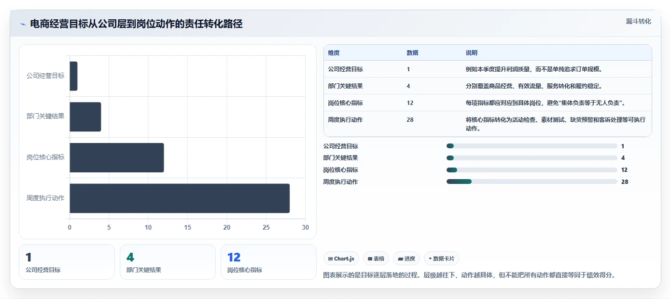Click the 公司经营目标 y-axis label on the chart
Viewport: 671px width, 299px height.
[x=45, y=76]
